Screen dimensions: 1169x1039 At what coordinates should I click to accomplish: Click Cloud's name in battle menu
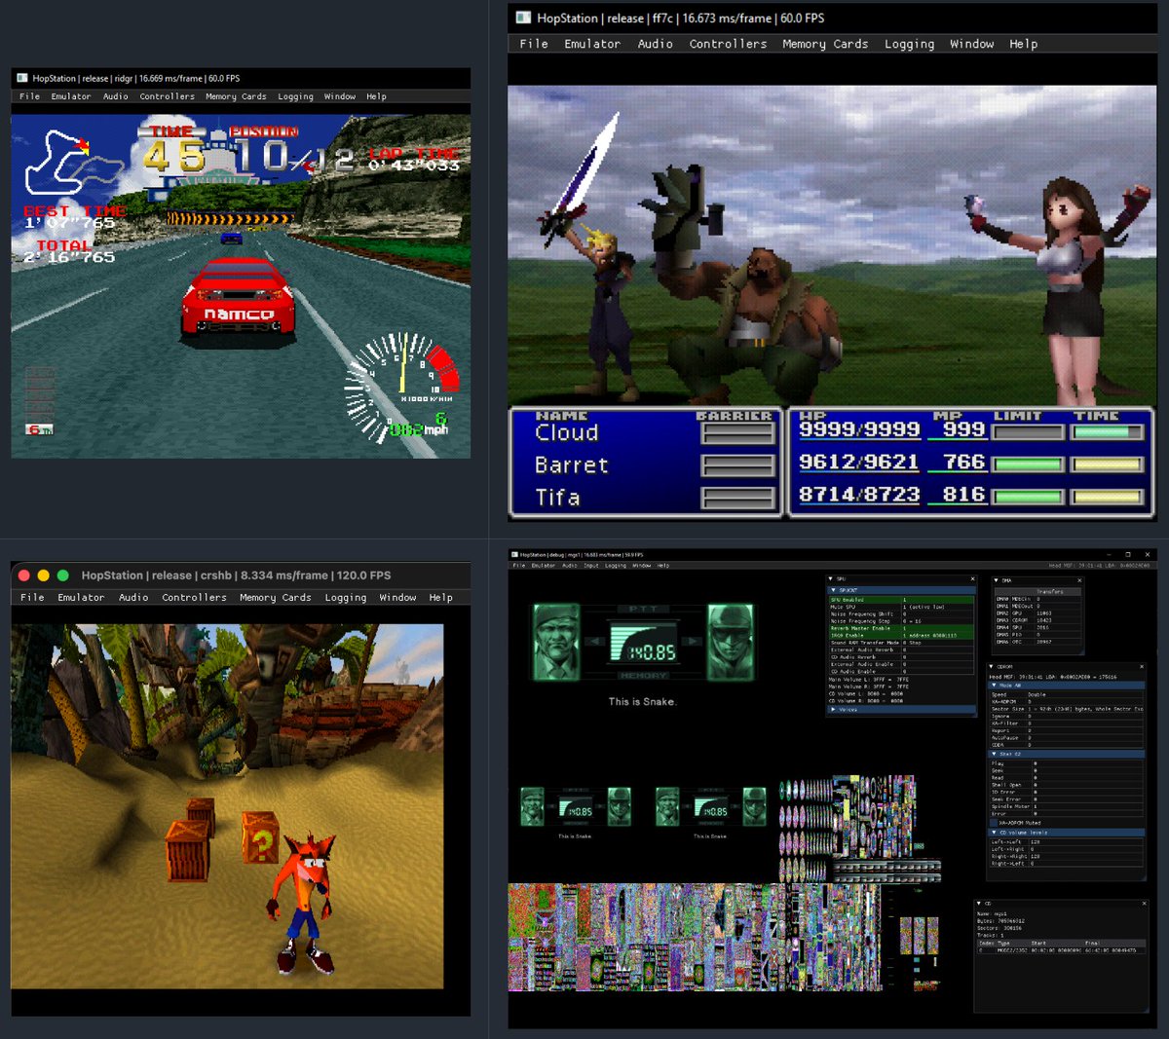(x=567, y=432)
